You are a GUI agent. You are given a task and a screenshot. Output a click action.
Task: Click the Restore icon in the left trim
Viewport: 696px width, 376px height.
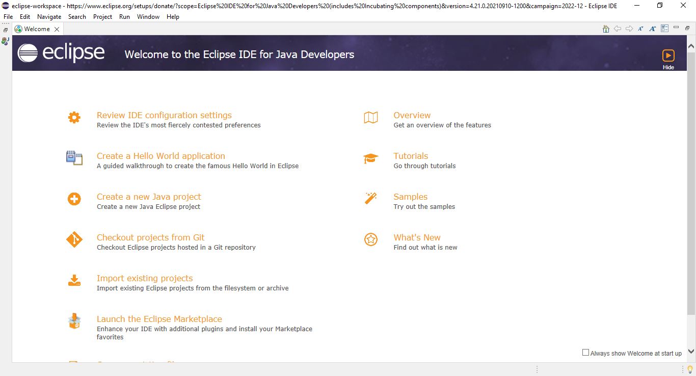pyautogui.click(x=6, y=30)
